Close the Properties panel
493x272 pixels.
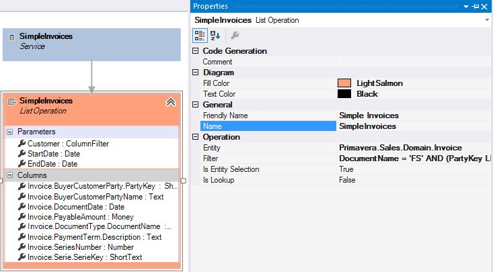(484, 6)
